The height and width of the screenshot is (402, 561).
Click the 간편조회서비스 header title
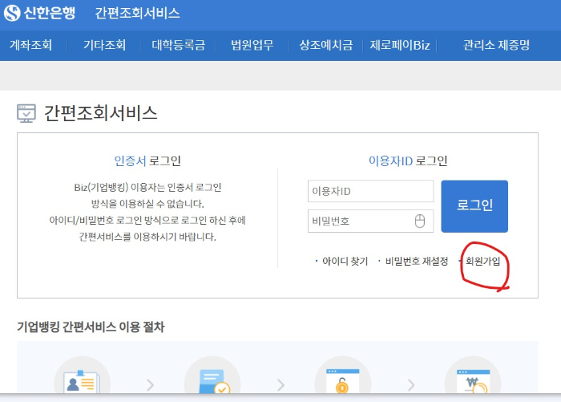click(x=137, y=14)
